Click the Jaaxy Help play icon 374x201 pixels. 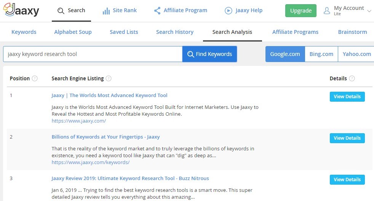point(228,11)
